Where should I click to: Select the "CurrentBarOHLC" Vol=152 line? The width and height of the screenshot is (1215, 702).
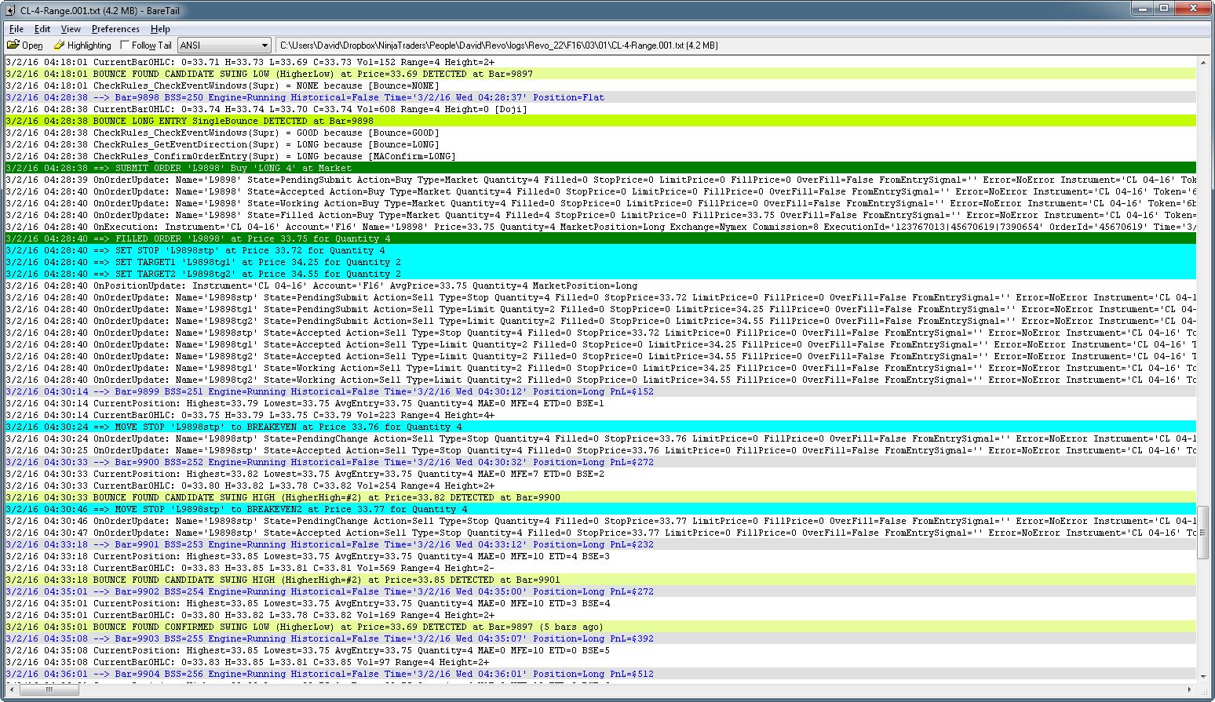point(600,62)
